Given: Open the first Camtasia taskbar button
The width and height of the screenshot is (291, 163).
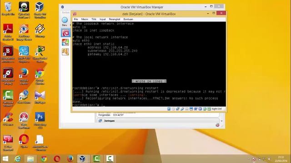Looking at the screenshot, I should (96, 159).
